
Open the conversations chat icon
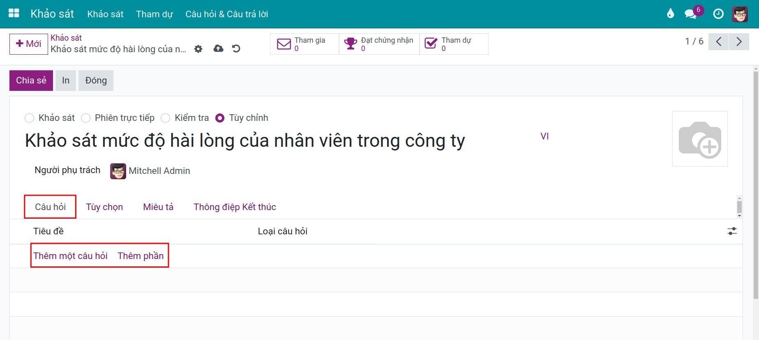tap(691, 14)
